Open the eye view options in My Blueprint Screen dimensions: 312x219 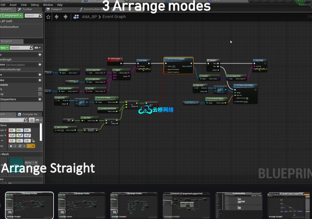click(37, 48)
